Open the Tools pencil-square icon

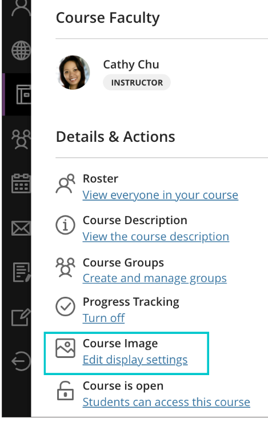pyautogui.click(x=22, y=317)
